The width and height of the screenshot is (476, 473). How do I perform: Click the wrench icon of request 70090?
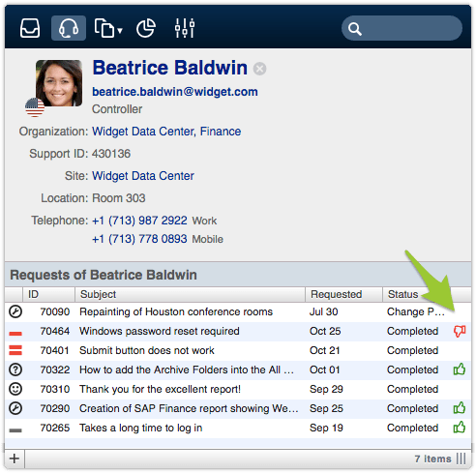pos(15,311)
